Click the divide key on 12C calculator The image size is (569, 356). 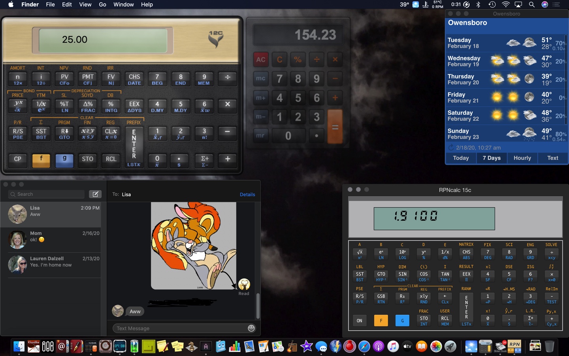[228, 79]
